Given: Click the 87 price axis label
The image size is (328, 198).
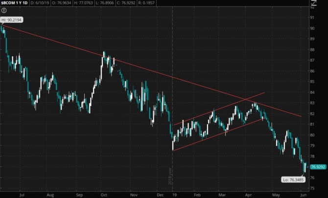Looking at the screenshot, I should pyautogui.click(x=312, y=60).
